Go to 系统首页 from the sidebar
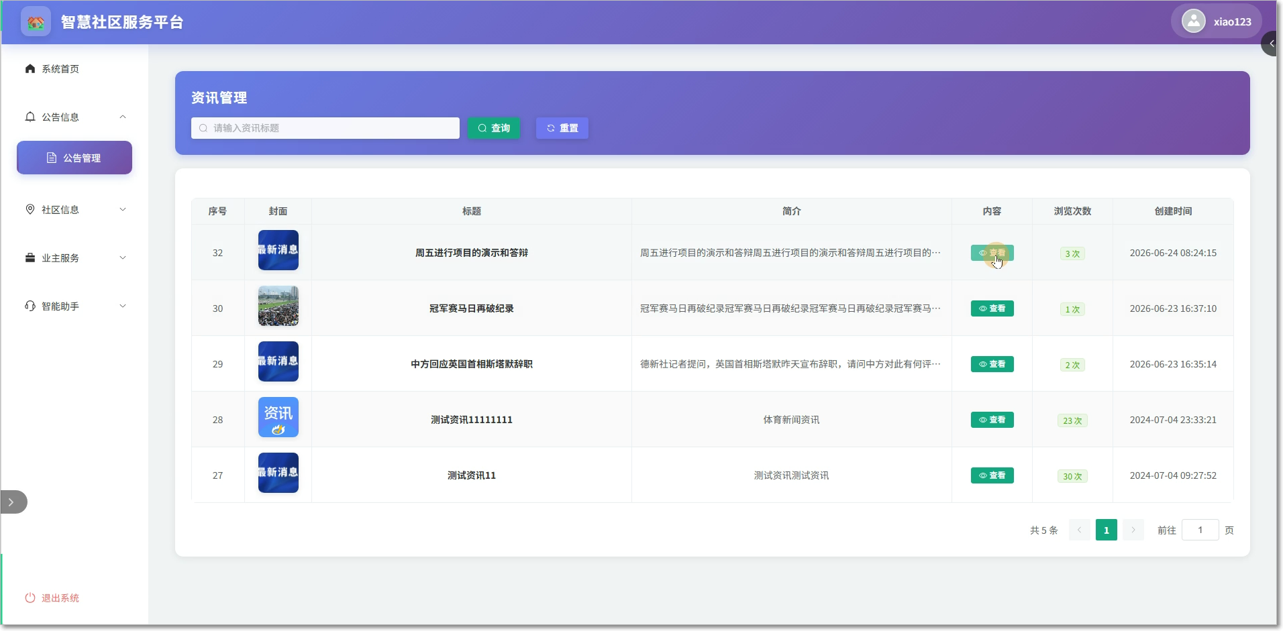The height and width of the screenshot is (631, 1283). tap(74, 69)
